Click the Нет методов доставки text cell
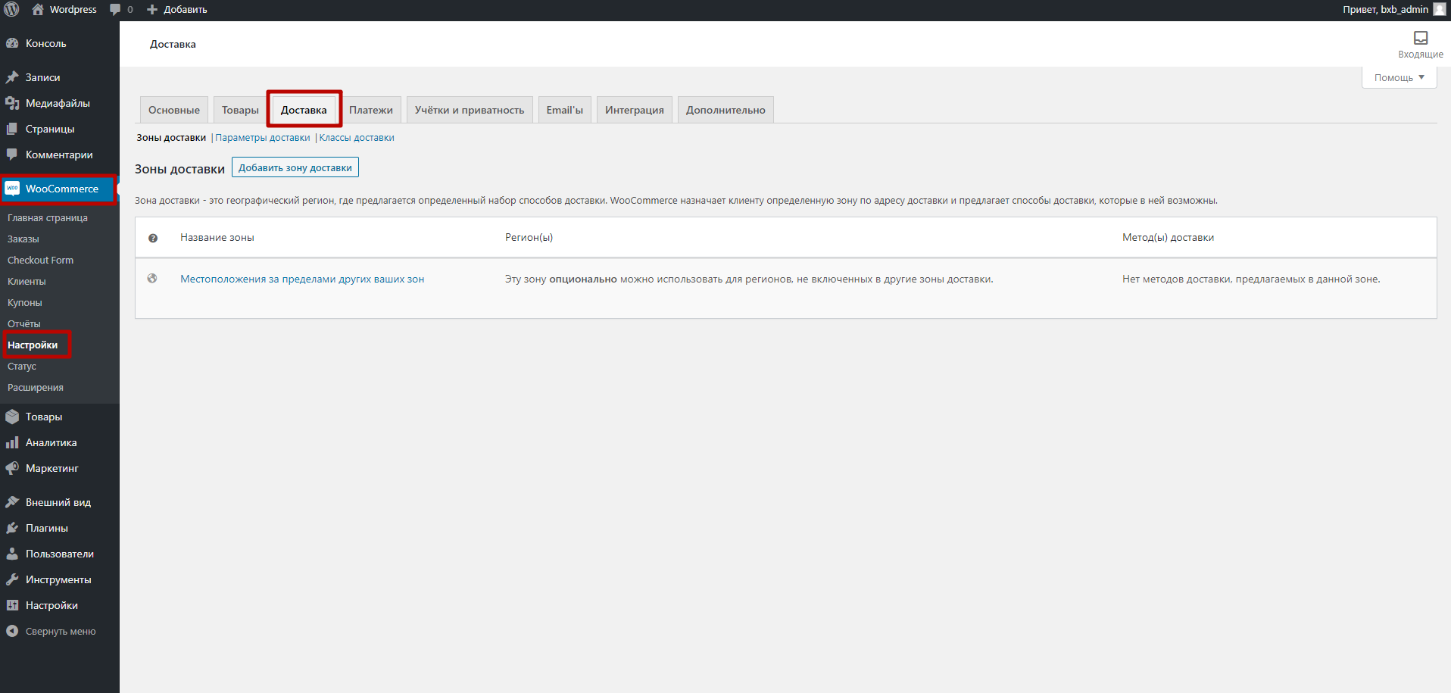 [1251, 279]
